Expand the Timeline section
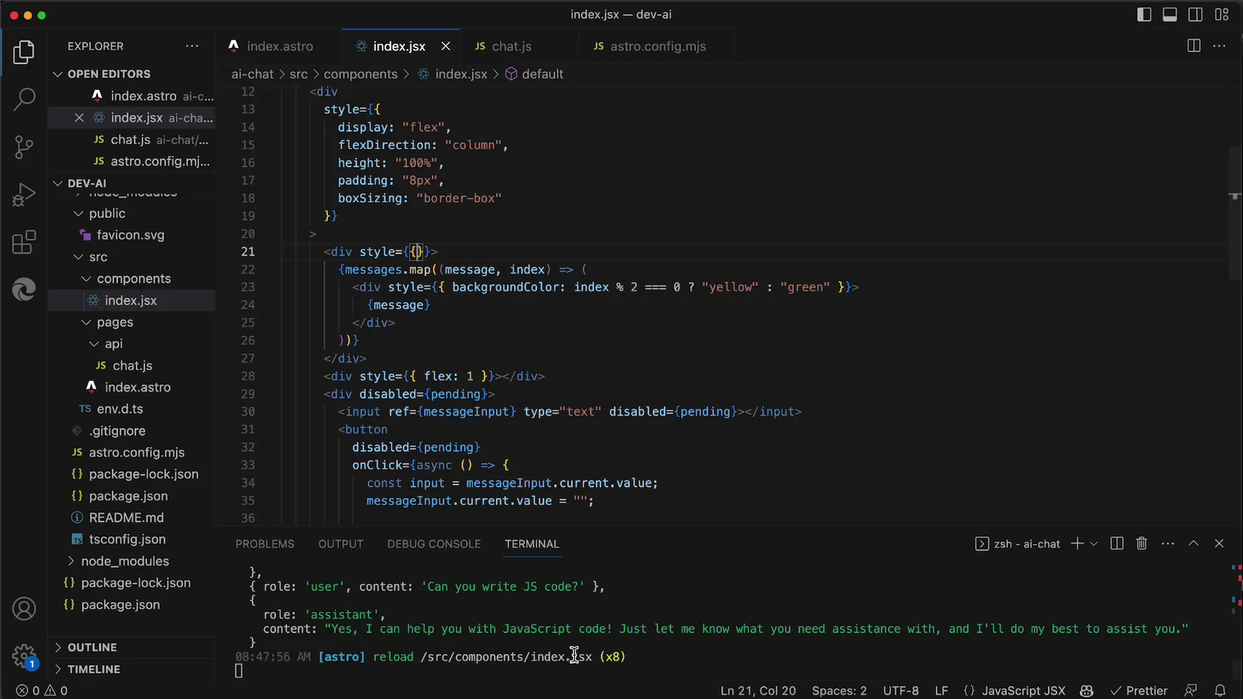Screen dimensions: 1243x699 click(x=132, y=669)
